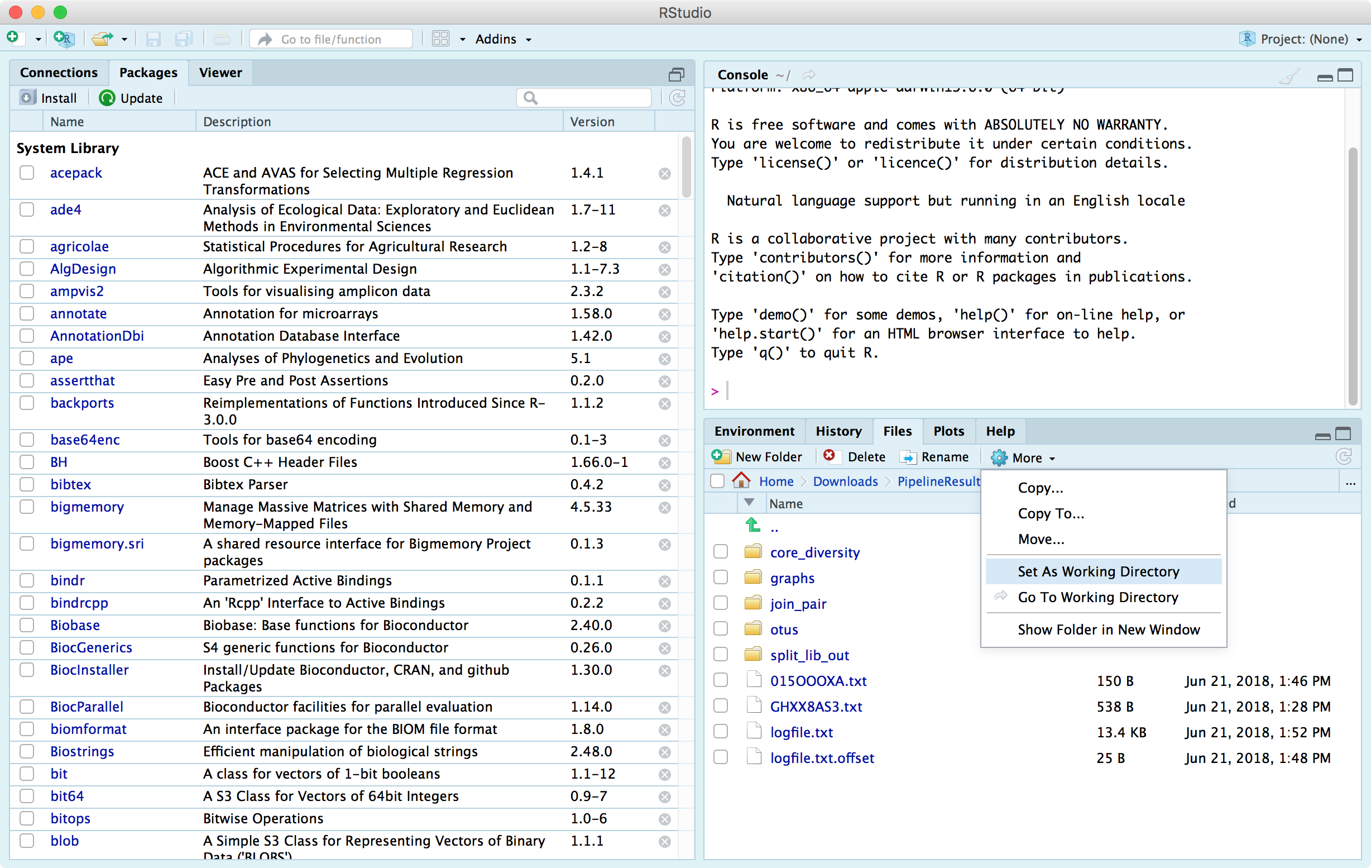Create a new R project icon

tap(63, 39)
